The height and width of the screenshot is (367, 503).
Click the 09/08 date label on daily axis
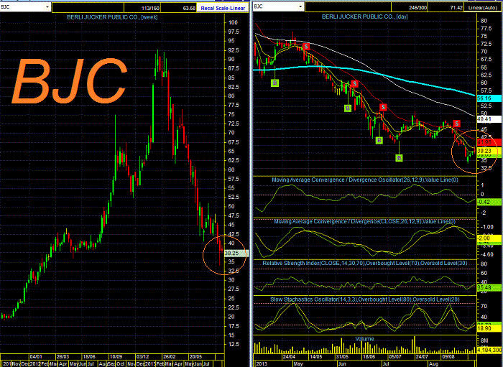coord(448,356)
